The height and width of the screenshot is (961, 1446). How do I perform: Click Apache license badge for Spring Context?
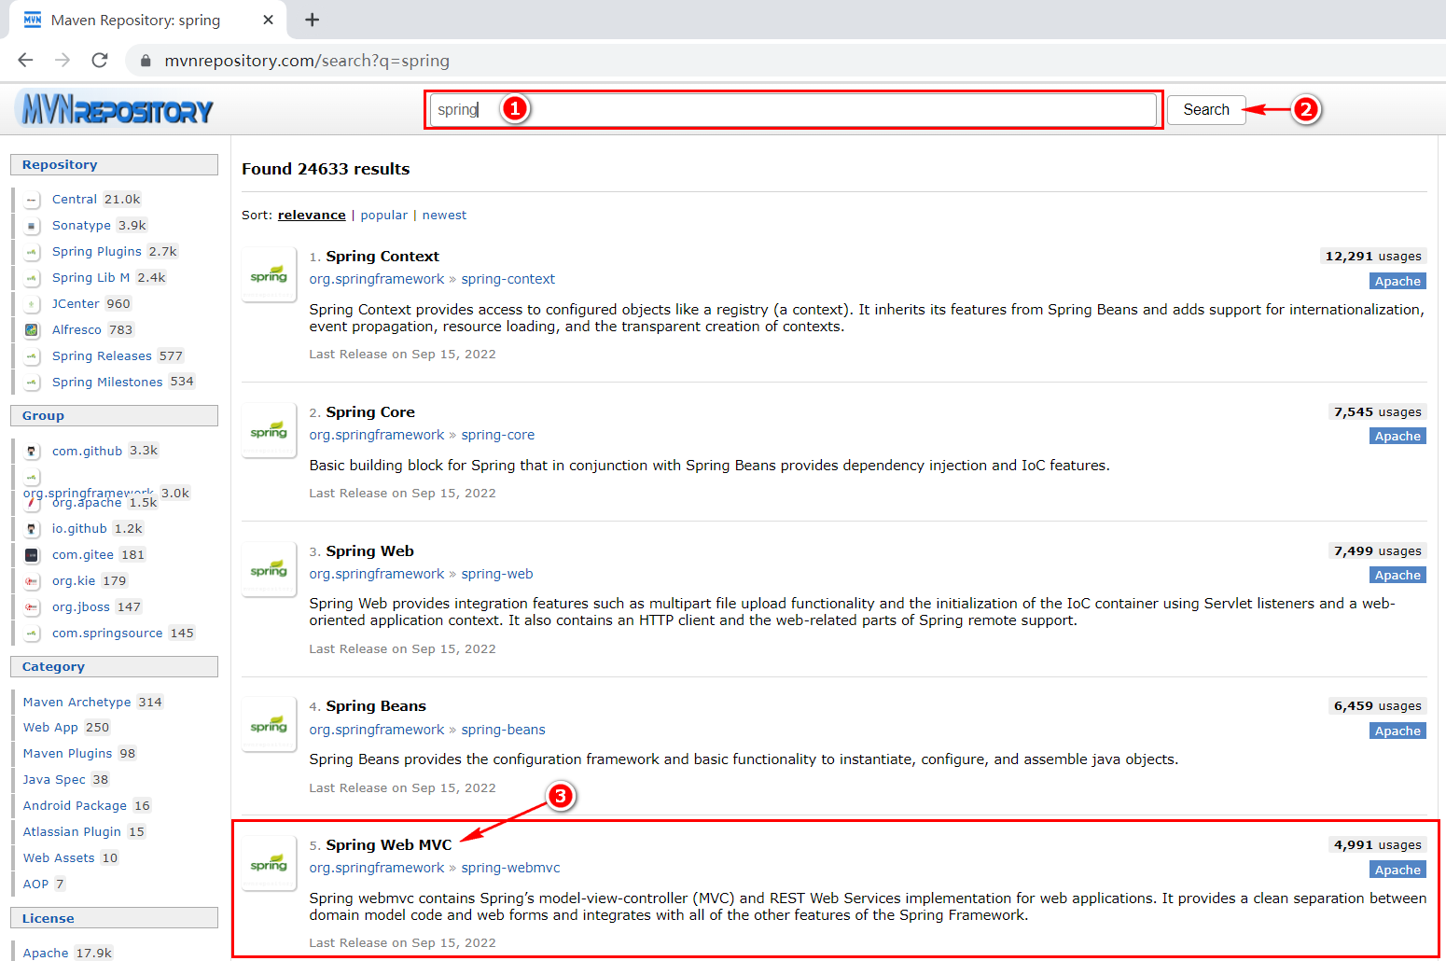1397,281
